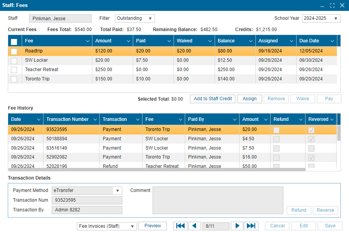
Task: Jump to the last record
Action: point(251,226)
